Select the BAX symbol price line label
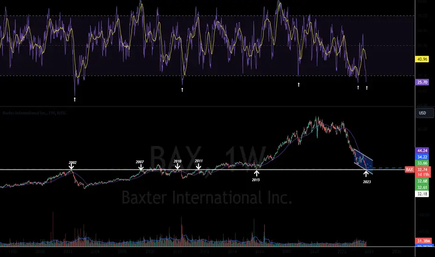The height and width of the screenshot is (257, 435). coord(409,170)
